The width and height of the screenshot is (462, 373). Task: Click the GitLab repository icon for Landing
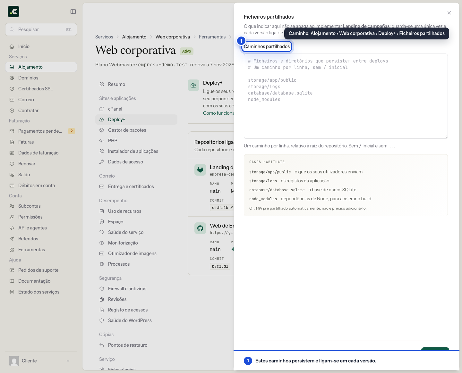(200, 170)
